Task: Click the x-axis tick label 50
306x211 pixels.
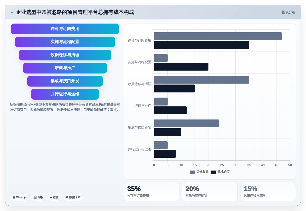Action: [x=290, y=165]
